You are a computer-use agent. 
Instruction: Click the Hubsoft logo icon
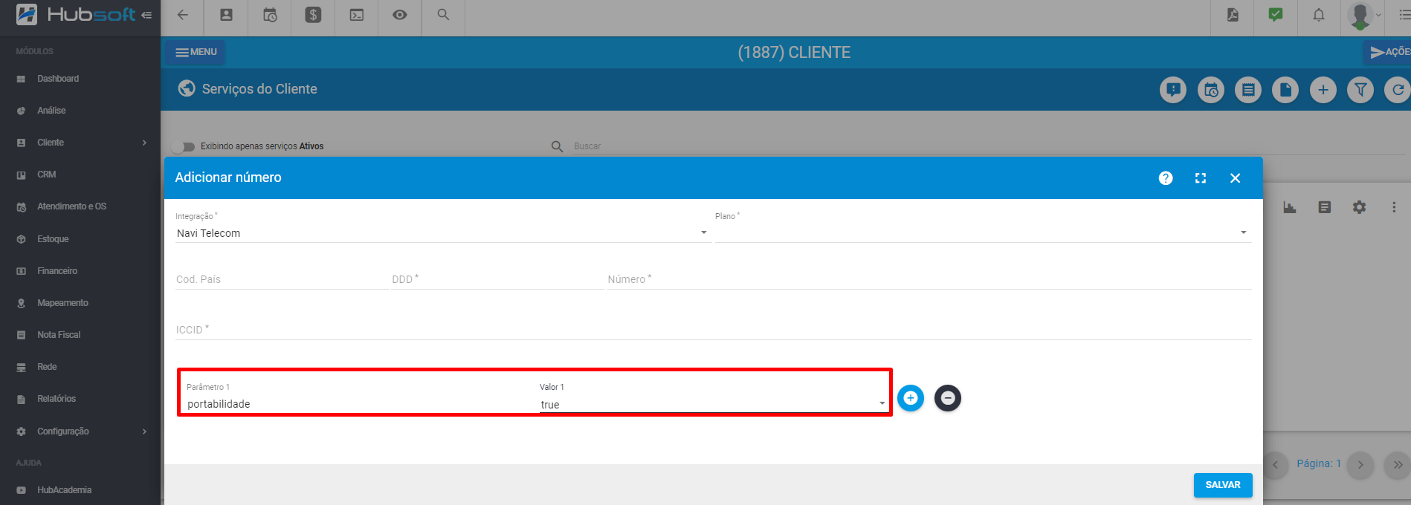tap(27, 14)
